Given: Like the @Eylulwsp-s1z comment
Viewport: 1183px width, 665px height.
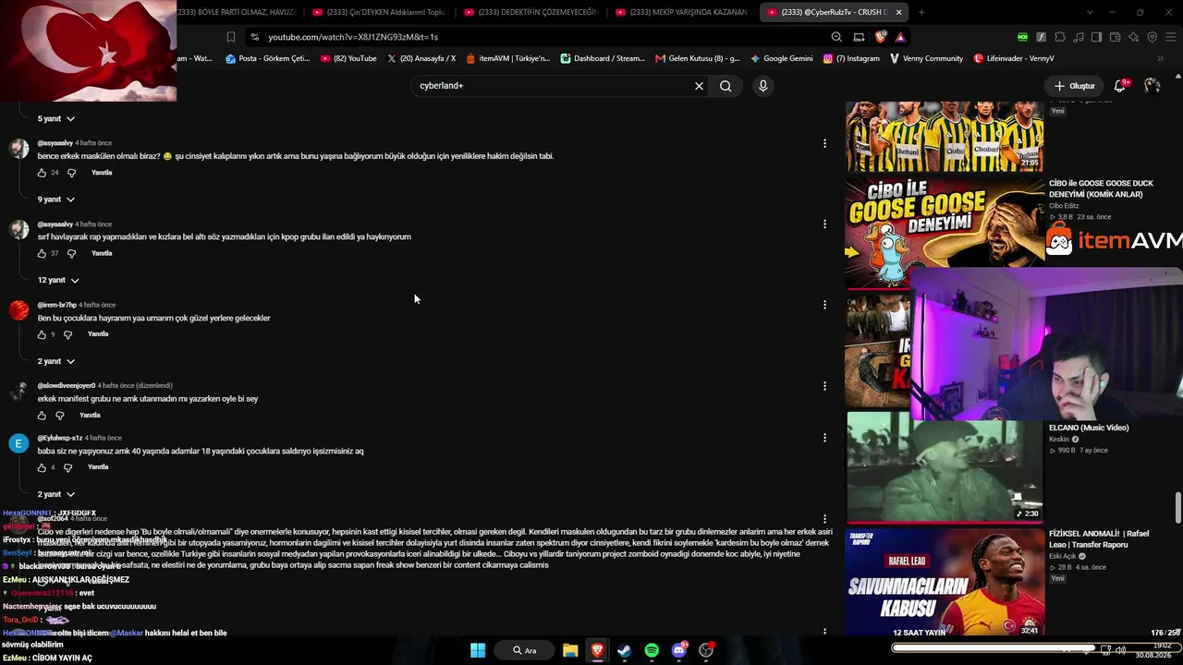Looking at the screenshot, I should pos(42,467).
